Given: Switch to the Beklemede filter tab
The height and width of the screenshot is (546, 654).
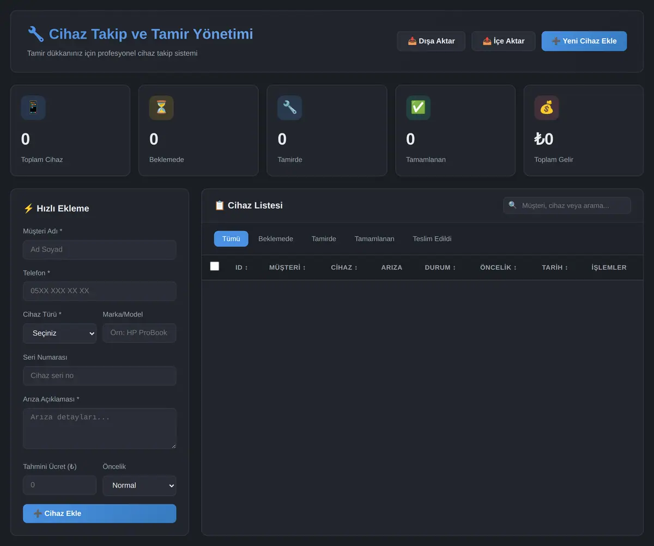Looking at the screenshot, I should pyautogui.click(x=276, y=239).
